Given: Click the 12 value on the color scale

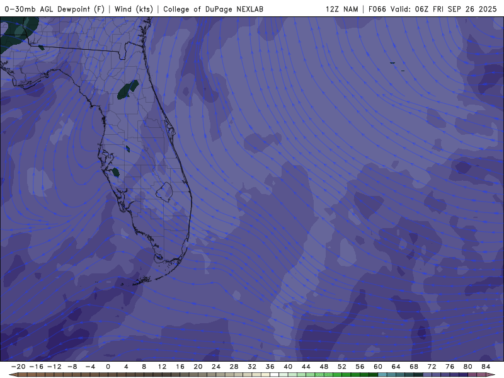Looking at the screenshot, I should tap(162, 367).
